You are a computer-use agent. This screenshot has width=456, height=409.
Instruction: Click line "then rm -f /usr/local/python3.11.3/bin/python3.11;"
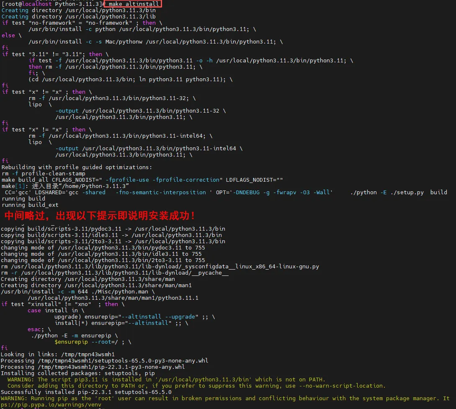tap(116, 67)
